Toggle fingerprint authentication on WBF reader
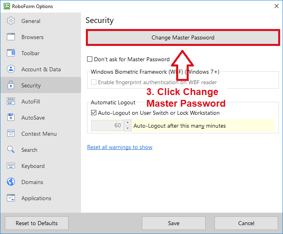 [94, 82]
